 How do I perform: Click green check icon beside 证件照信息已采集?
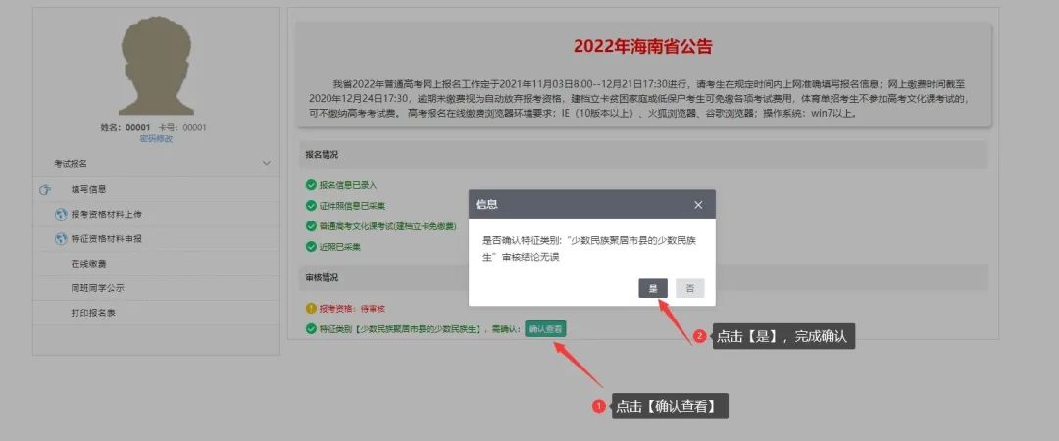coord(311,205)
